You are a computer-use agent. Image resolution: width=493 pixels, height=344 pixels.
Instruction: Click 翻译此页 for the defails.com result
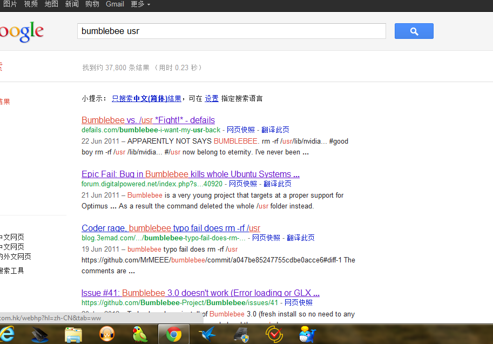(275, 130)
